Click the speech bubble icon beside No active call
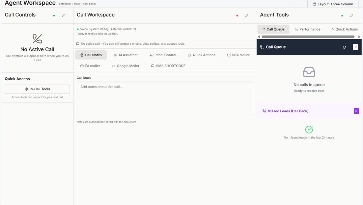The width and height of the screenshot is (363, 205). pyautogui.click(x=78, y=44)
